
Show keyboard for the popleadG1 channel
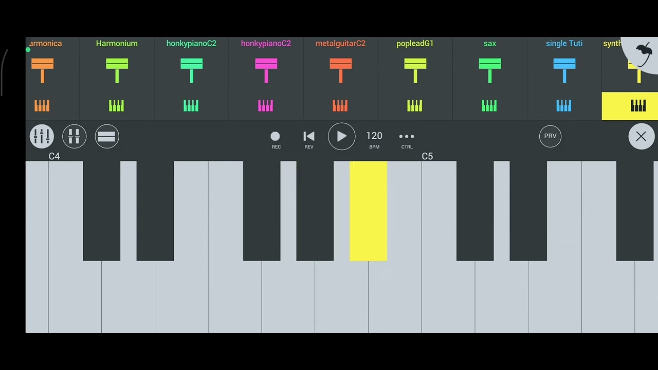[x=415, y=105]
